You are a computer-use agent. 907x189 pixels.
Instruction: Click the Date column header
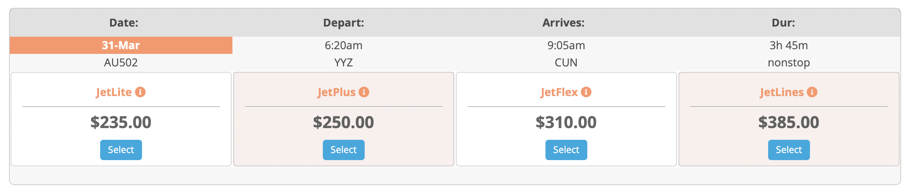tap(124, 23)
